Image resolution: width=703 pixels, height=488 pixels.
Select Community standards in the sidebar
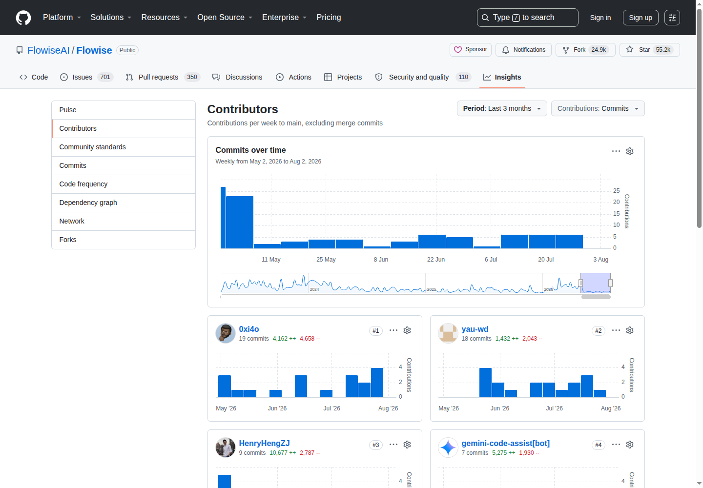(124, 147)
